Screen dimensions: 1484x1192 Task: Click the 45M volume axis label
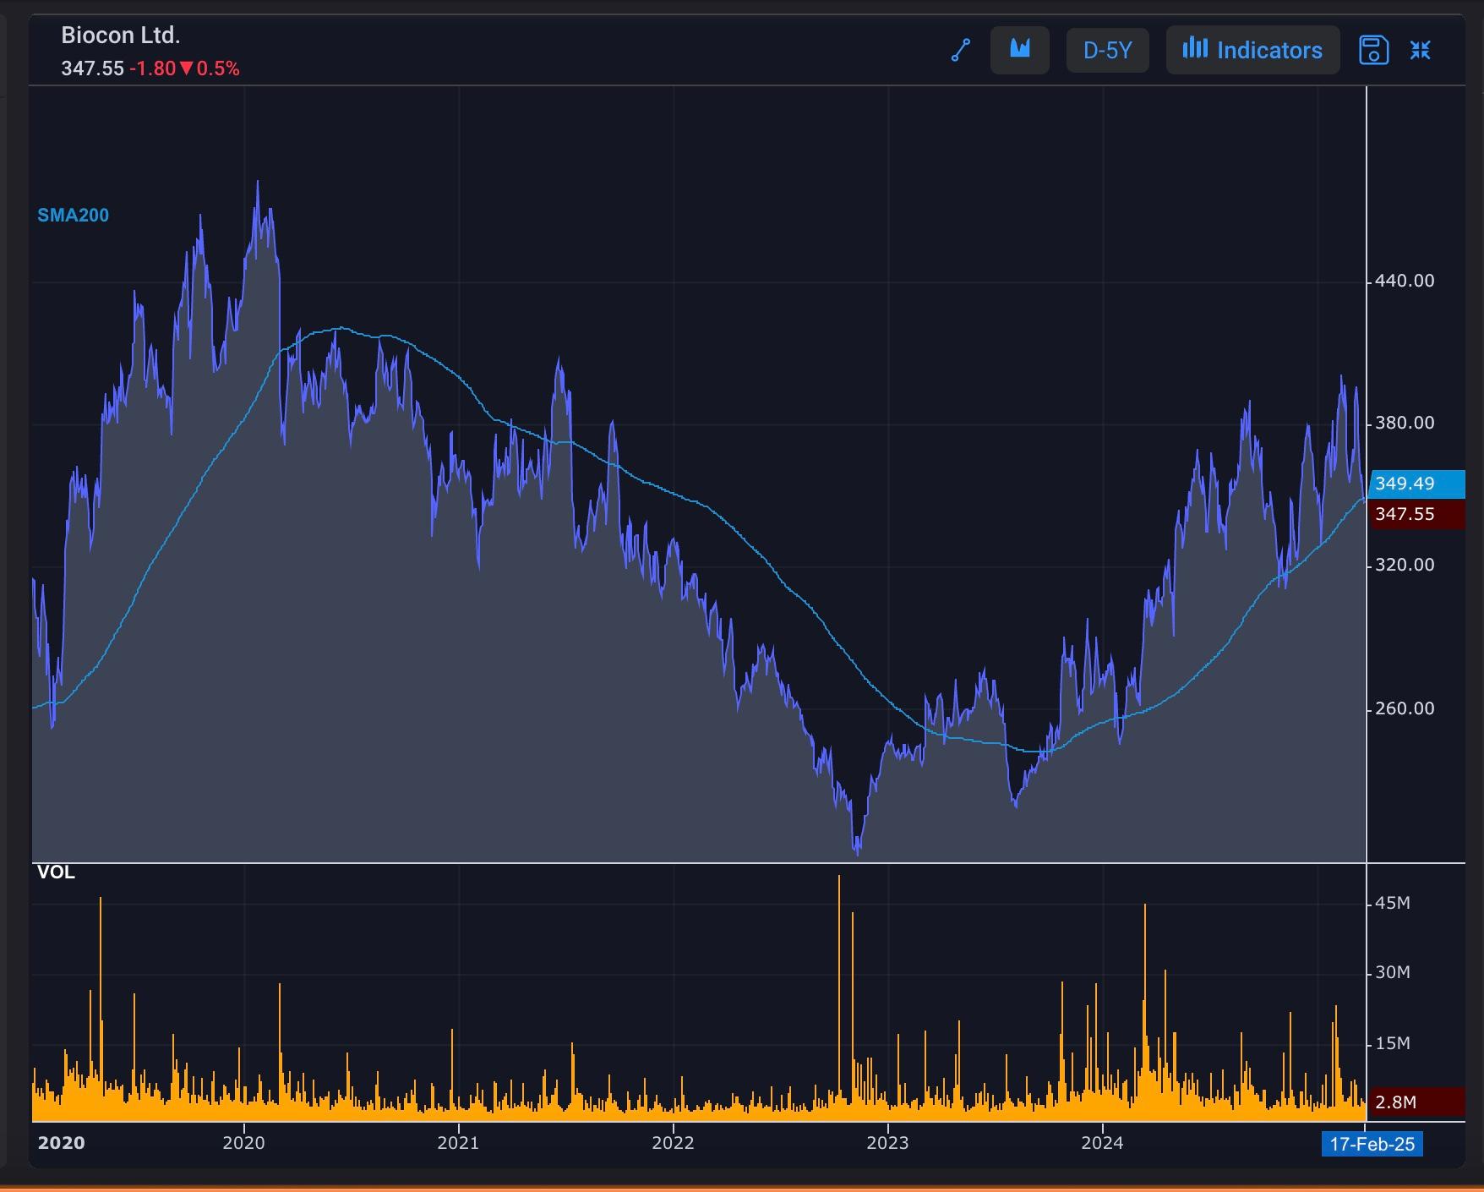point(1393,903)
